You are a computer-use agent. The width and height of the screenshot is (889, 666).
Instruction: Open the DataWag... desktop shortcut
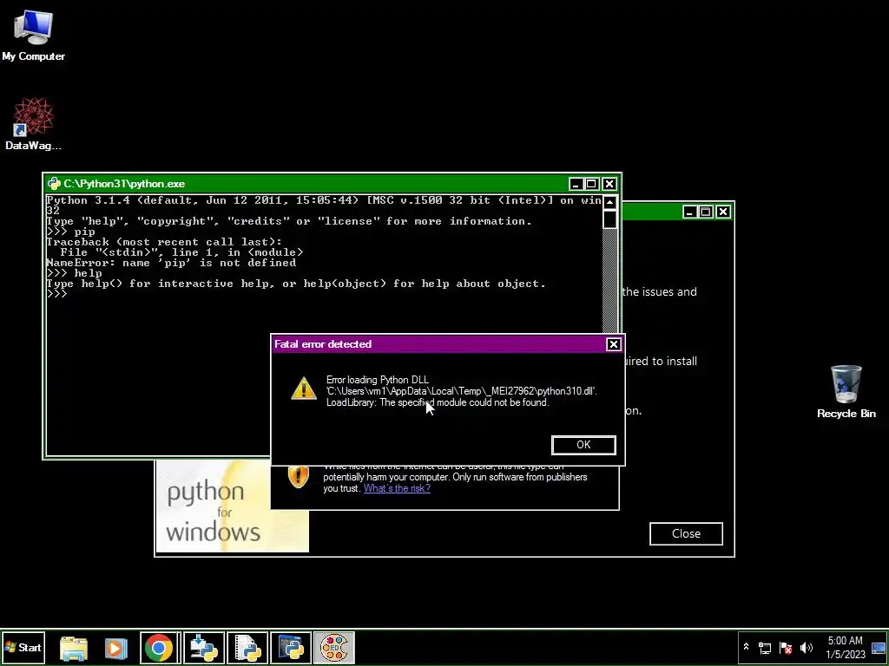click(x=34, y=124)
